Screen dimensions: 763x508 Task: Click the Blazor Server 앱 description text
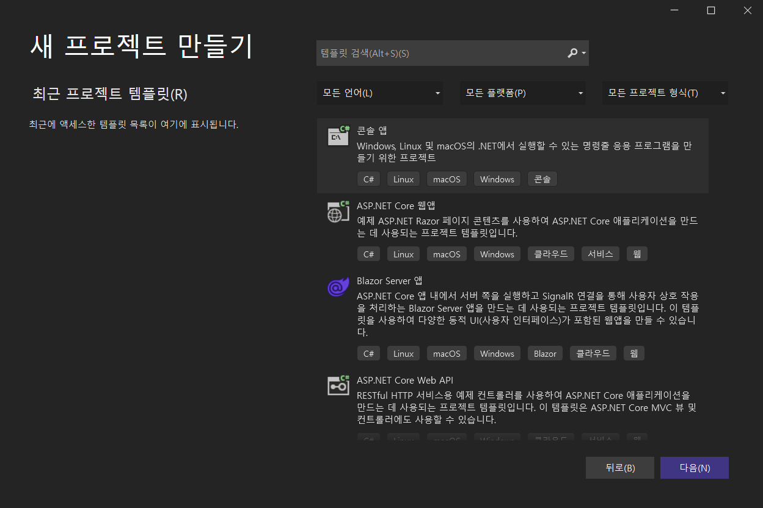(528, 314)
